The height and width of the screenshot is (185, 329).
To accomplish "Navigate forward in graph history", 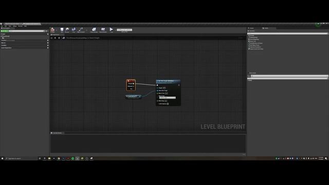I will [59, 38].
